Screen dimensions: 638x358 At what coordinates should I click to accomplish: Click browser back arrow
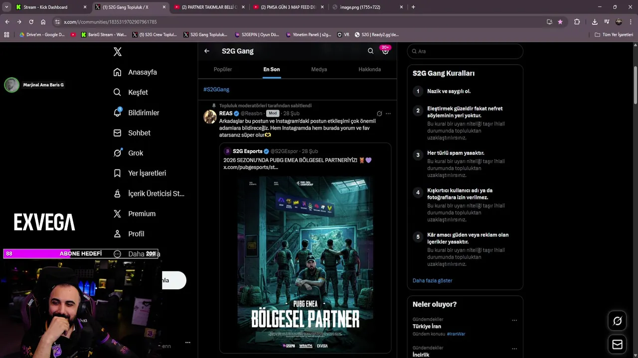7,22
